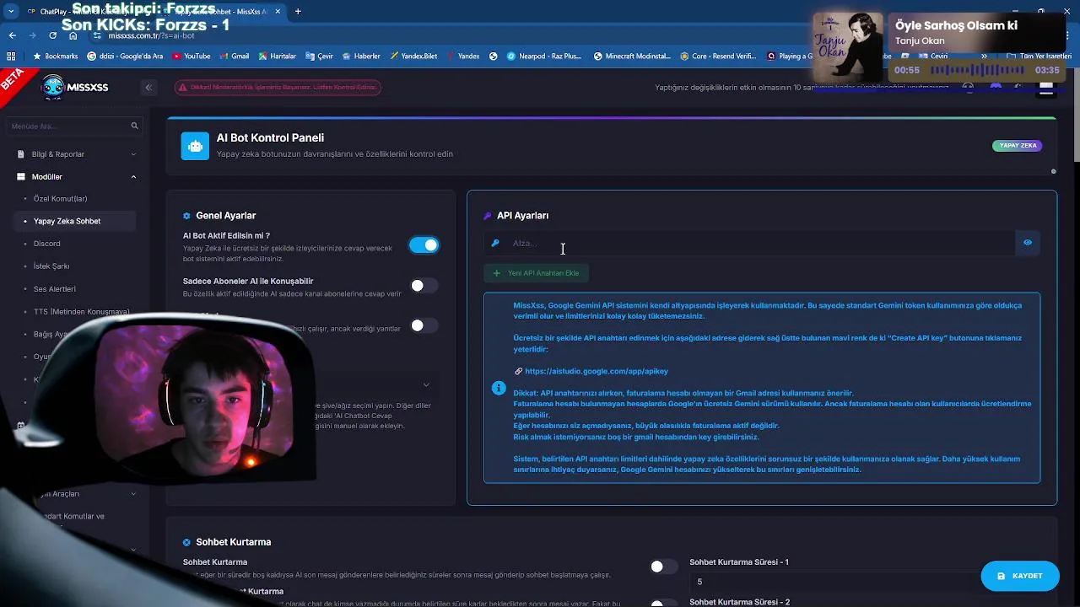Open the Minecraft Modinstal bookmark
The height and width of the screenshot is (607, 1080).
click(632, 56)
